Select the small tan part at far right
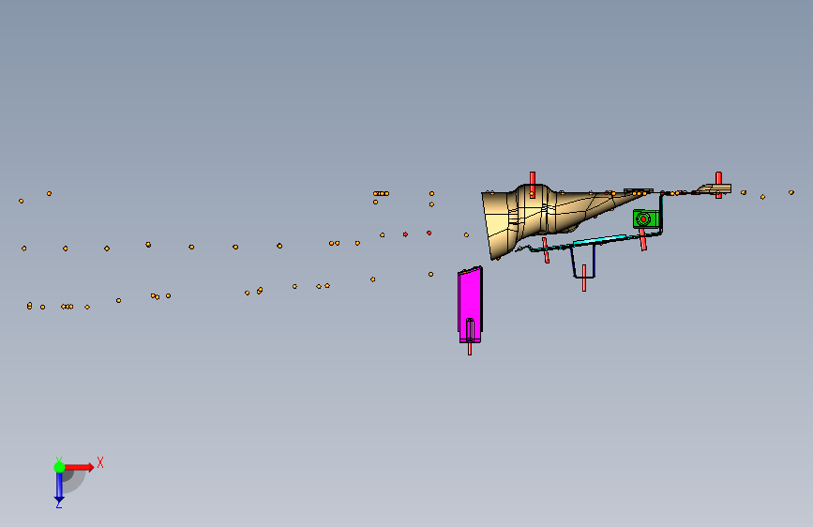The width and height of the screenshot is (813, 527). coord(714,188)
